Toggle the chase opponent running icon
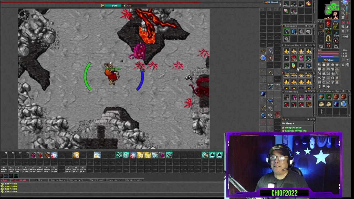 click(x=347, y=27)
